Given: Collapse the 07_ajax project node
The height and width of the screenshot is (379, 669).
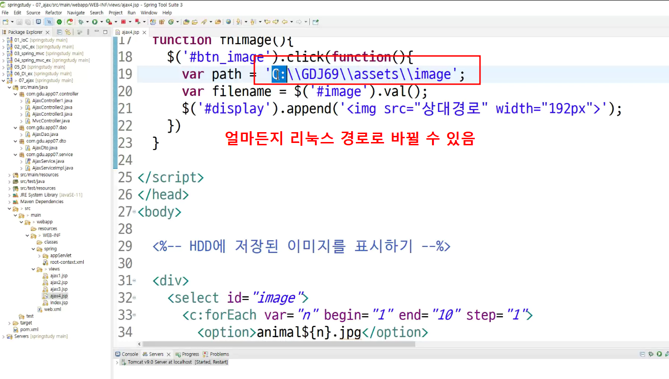Looking at the screenshot, I should 3,80.
